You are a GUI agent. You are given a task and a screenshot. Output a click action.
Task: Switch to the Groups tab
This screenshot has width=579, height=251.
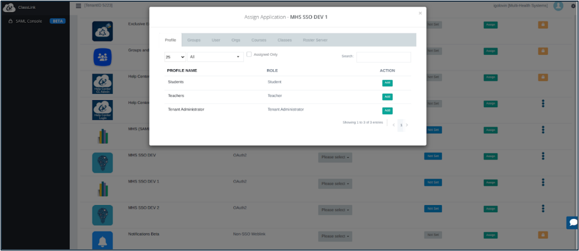[x=193, y=40]
